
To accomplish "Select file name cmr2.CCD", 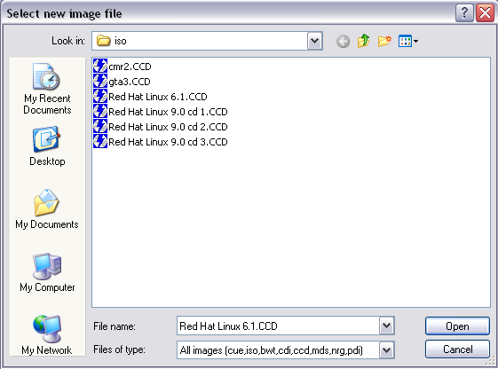I will [x=130, y=67].
